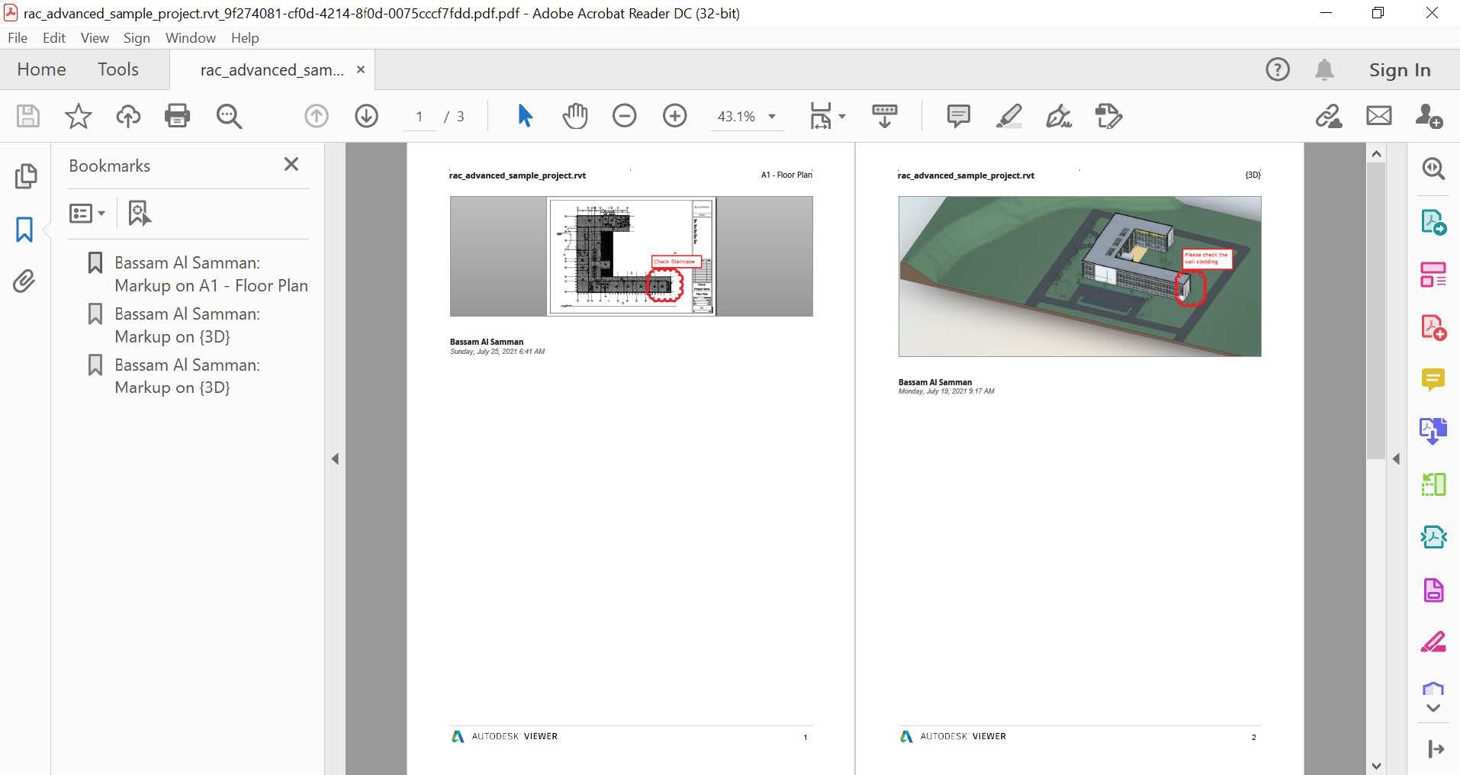1460x775 pixels.
Task: Open Create PDF tool icon
Action: (1433, 327)
